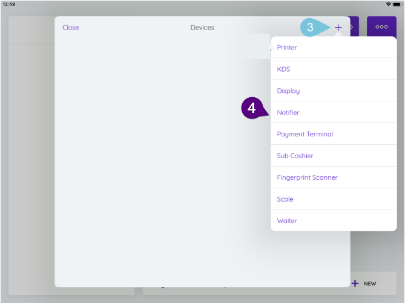Image resolution: width=405 pixels, height=303 pixels.
Task: Tap the plus icon to add a device
Action: click(338, 27)
